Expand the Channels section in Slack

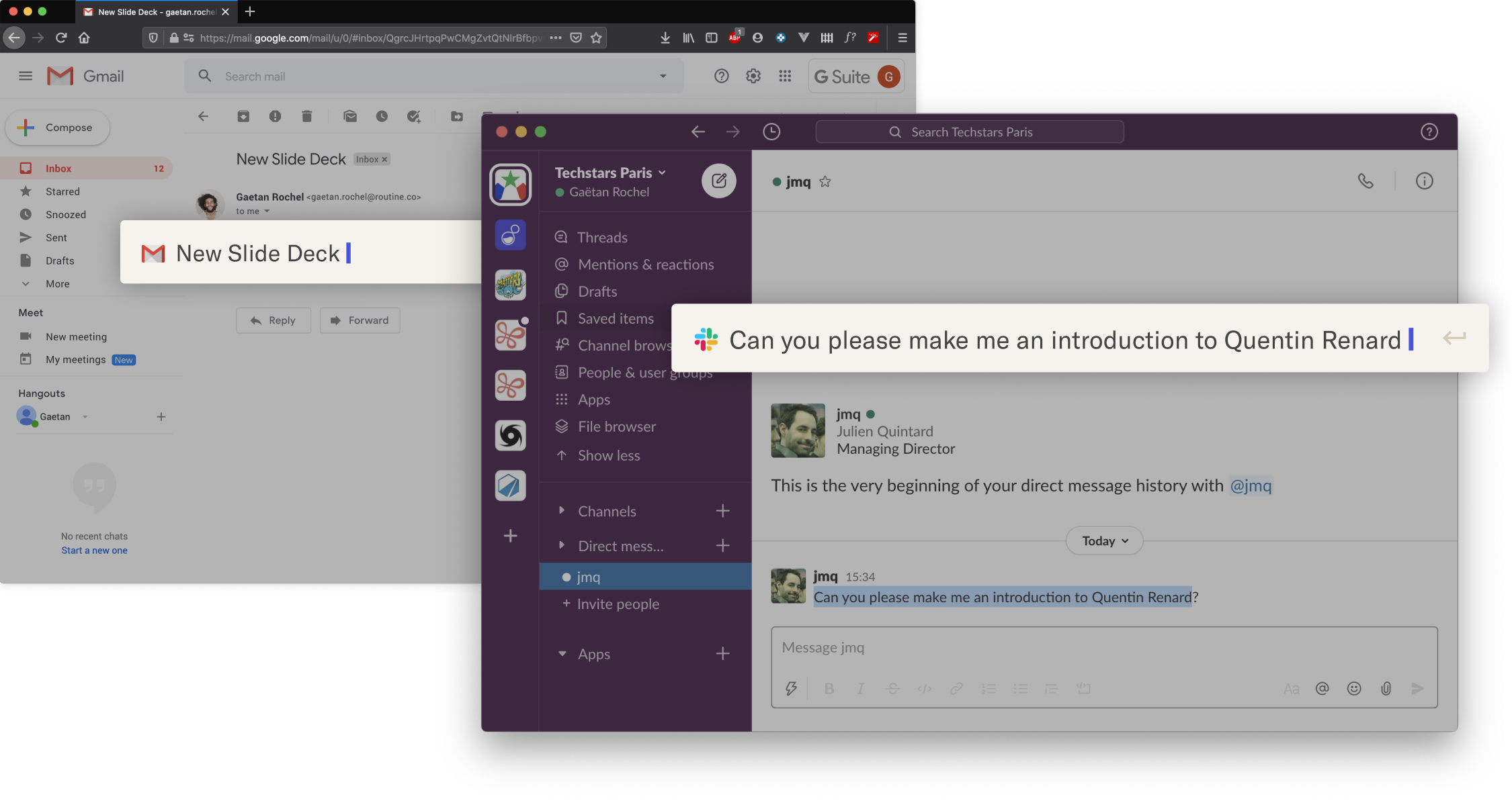click(x=562, y=511)
